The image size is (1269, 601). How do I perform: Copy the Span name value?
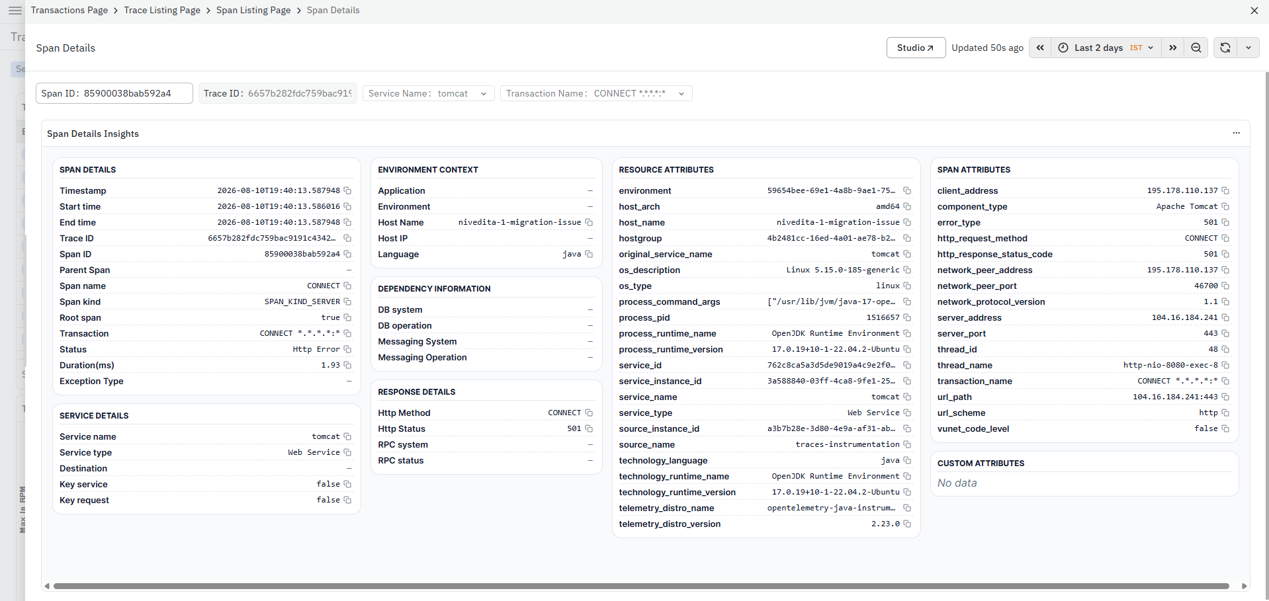coord(347,286)
